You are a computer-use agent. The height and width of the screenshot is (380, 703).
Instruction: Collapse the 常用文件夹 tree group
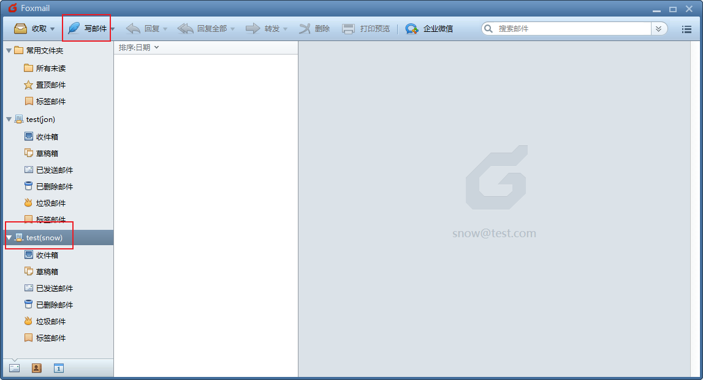[9, 50]
